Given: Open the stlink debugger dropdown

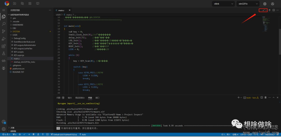Looking at the screenshot, I should click(x=223, y=4).
